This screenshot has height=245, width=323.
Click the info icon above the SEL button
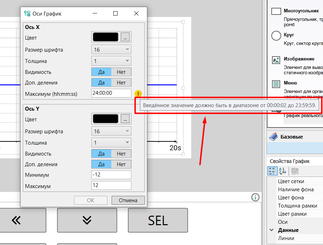click(255, 197)
